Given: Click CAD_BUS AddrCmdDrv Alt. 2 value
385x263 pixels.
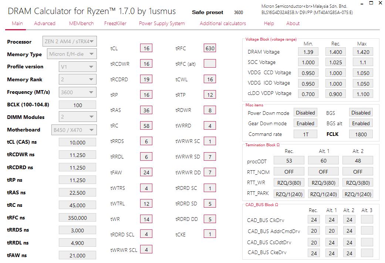Looking at the screenshot, I should pyautogui.click(x=349, y=231).
